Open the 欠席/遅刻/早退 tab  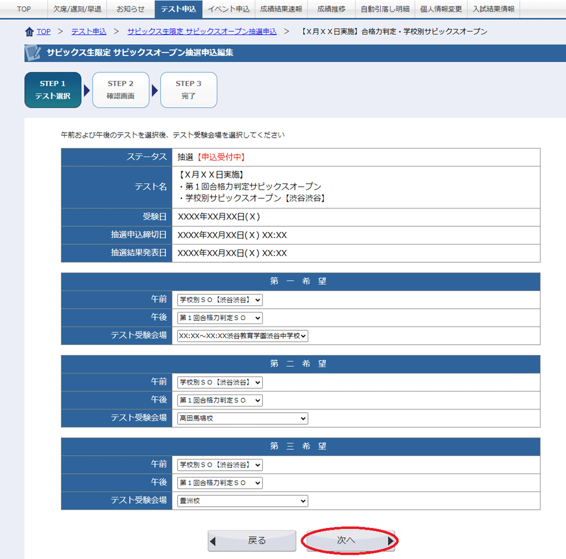coord(77,9)
